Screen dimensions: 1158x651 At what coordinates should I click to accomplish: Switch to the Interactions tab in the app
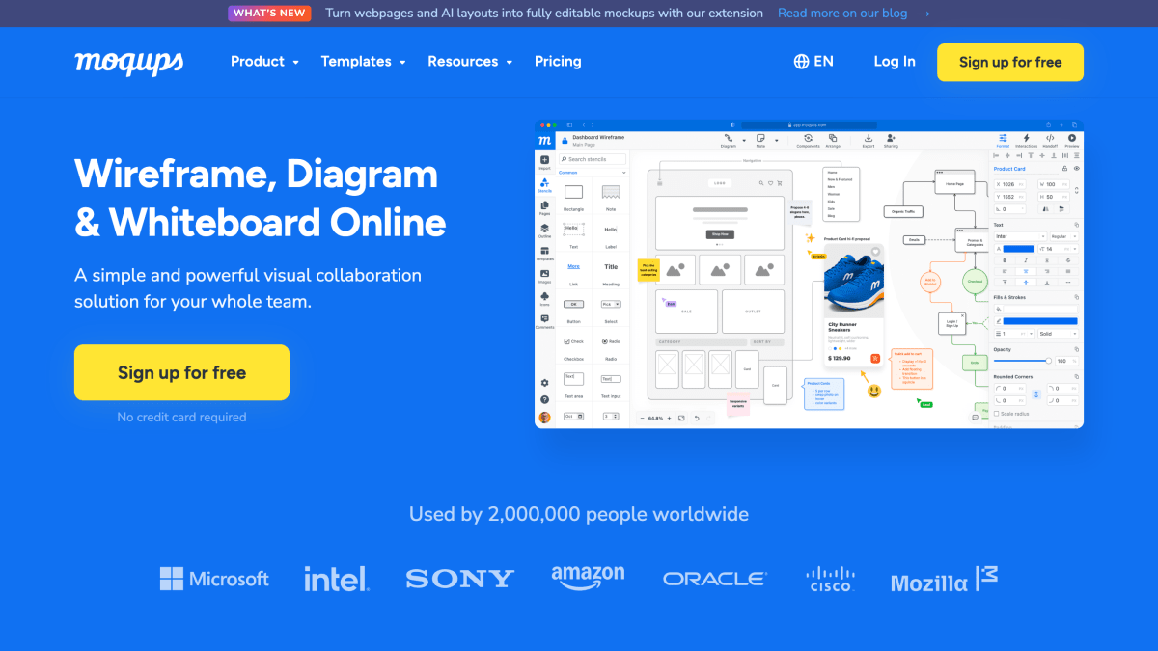click(1026, 141)
